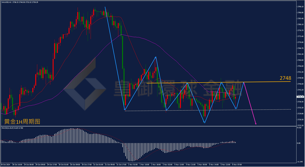Image resolution: width=305 pixels, height=167 pixels.
Task: Select the 28 Oct 2024 time axis label
Action: click(5, 164)
